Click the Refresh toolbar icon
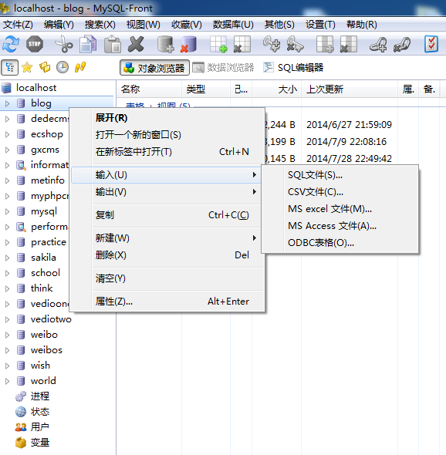 coord(11,44)
